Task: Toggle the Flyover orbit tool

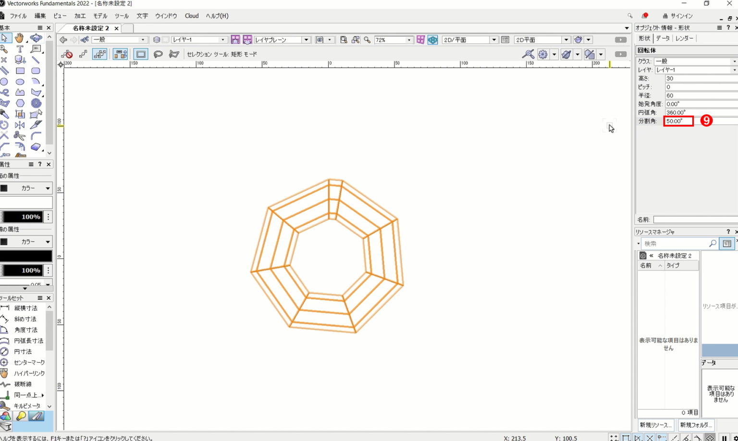Action: [x=36, y=38]
